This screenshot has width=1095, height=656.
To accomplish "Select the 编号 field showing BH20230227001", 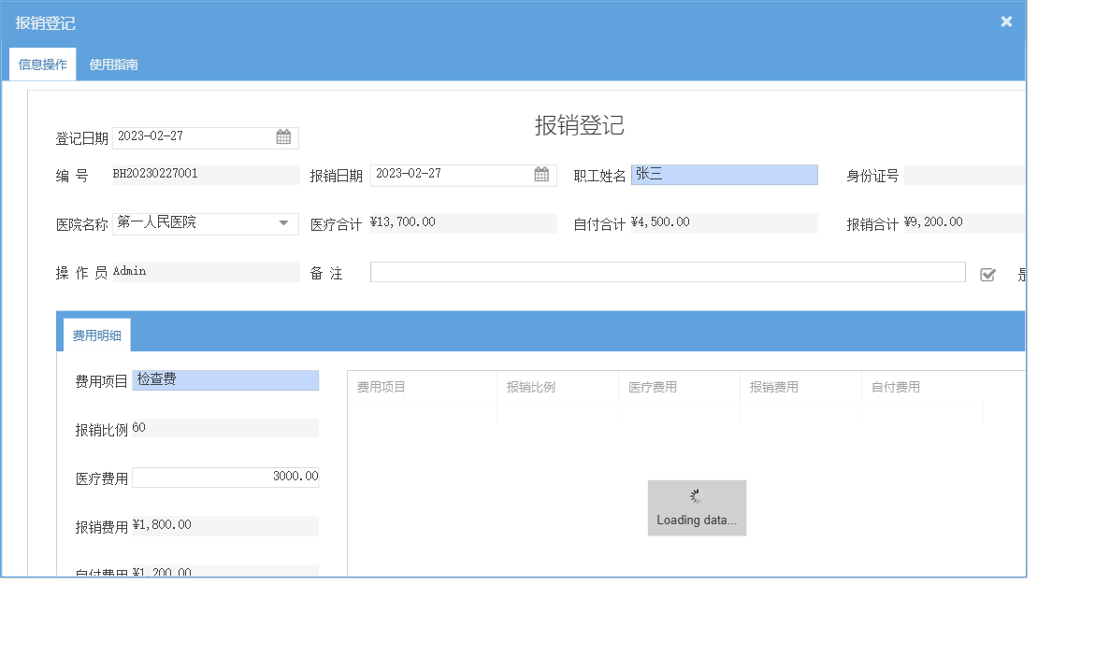I will pyautogui.click(x=206, y=175).
